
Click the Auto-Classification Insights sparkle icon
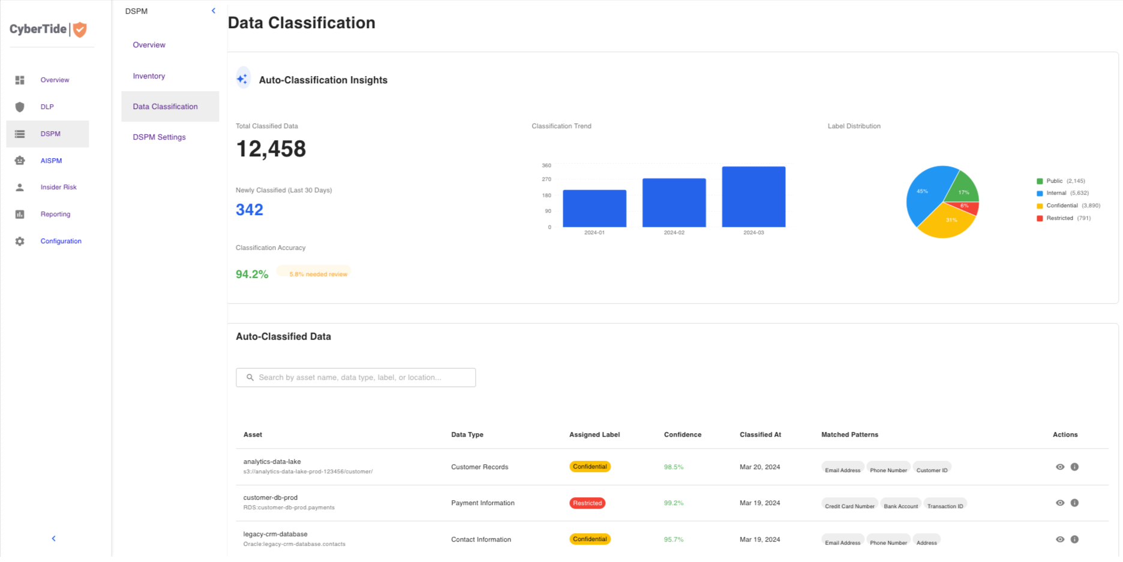(242, 79)
